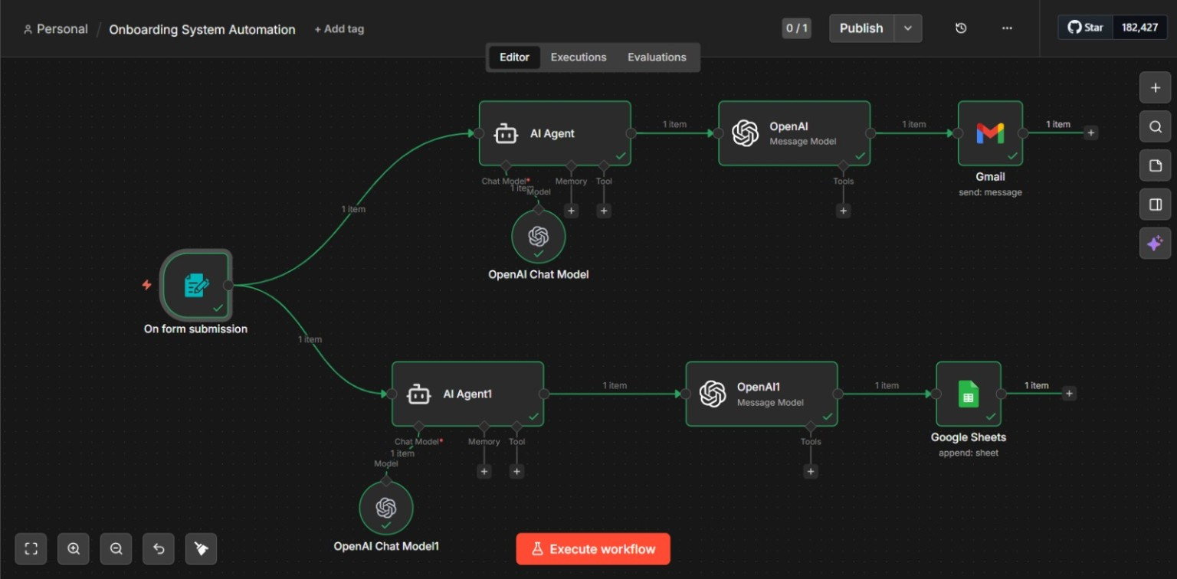Click the + Add tag link
1177x579 pixels.
pyautogui.click(x=339, y=29)
